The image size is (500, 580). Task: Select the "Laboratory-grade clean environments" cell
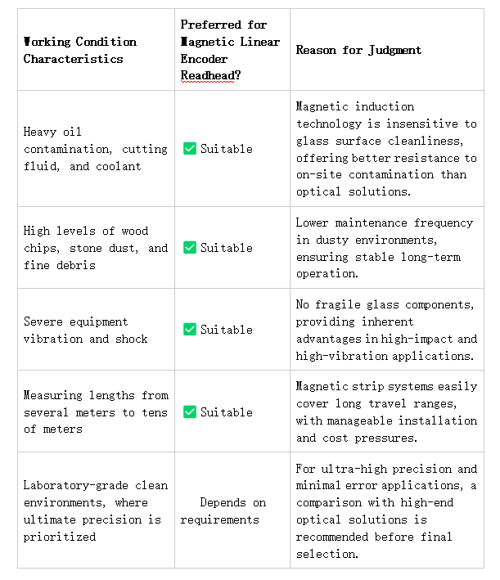coord(95,510)
